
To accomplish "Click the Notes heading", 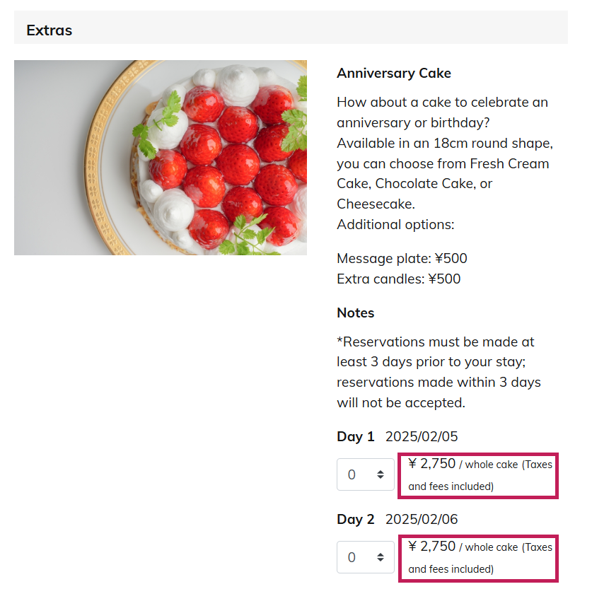I will point(355,313).
